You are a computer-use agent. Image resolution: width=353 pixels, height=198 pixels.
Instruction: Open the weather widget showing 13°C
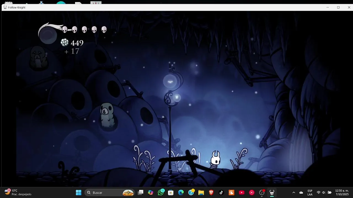coord(18,192)
